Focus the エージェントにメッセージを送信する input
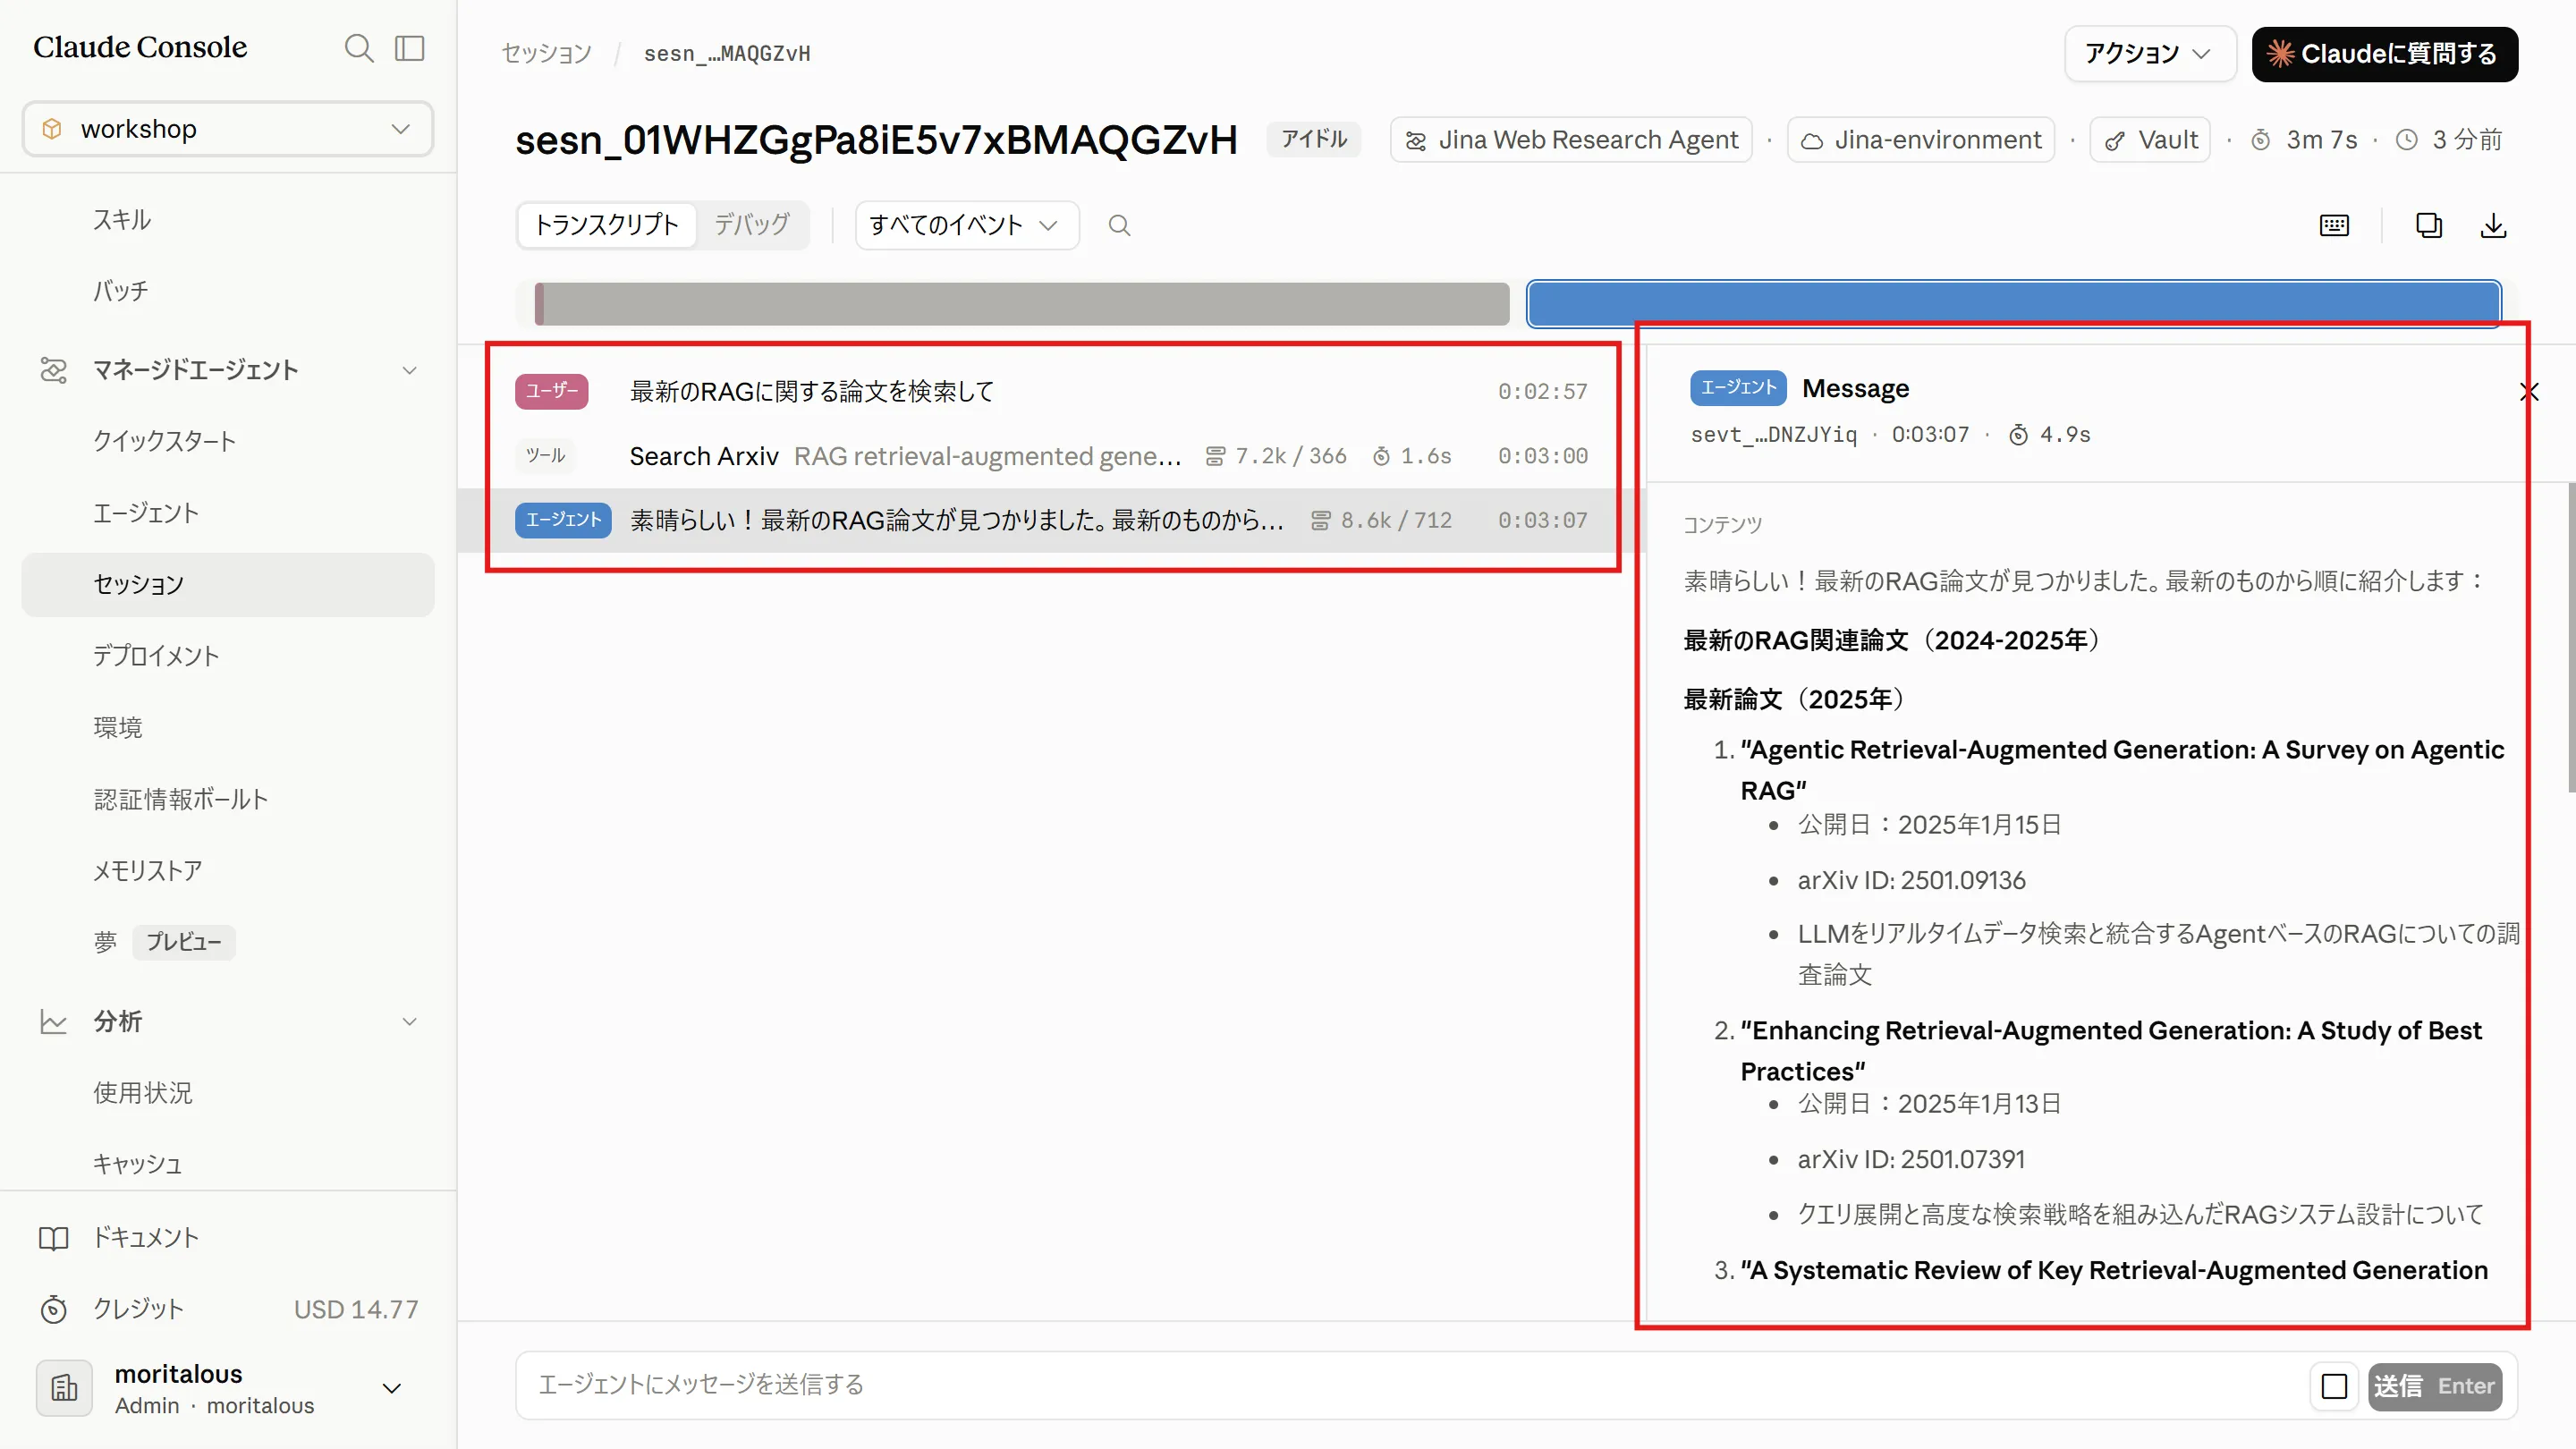This screenshot has width=2576, height=1449. click(x=1410, y=1385)
